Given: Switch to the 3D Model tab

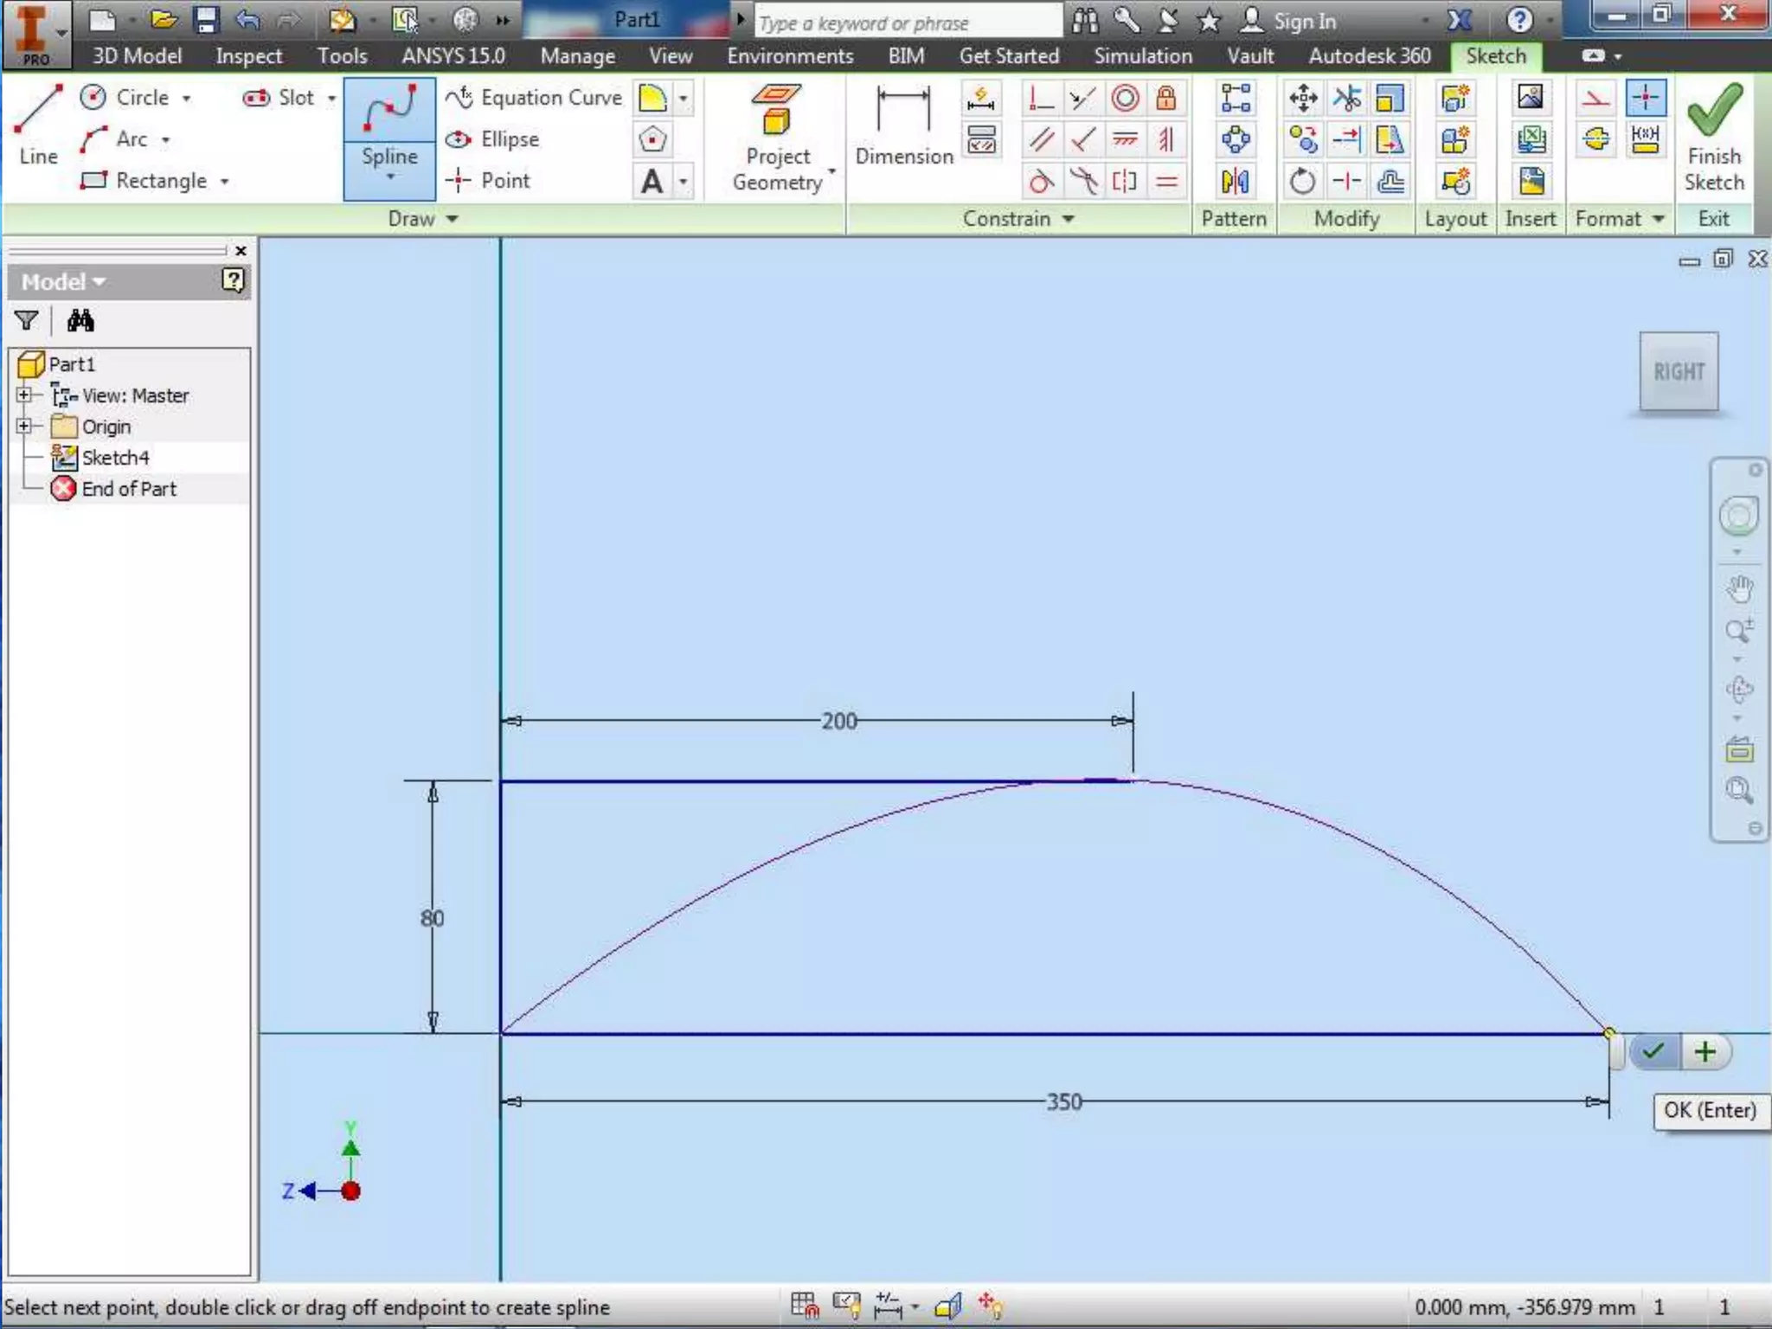Looking at the screenshot, I should pos(137,56).
